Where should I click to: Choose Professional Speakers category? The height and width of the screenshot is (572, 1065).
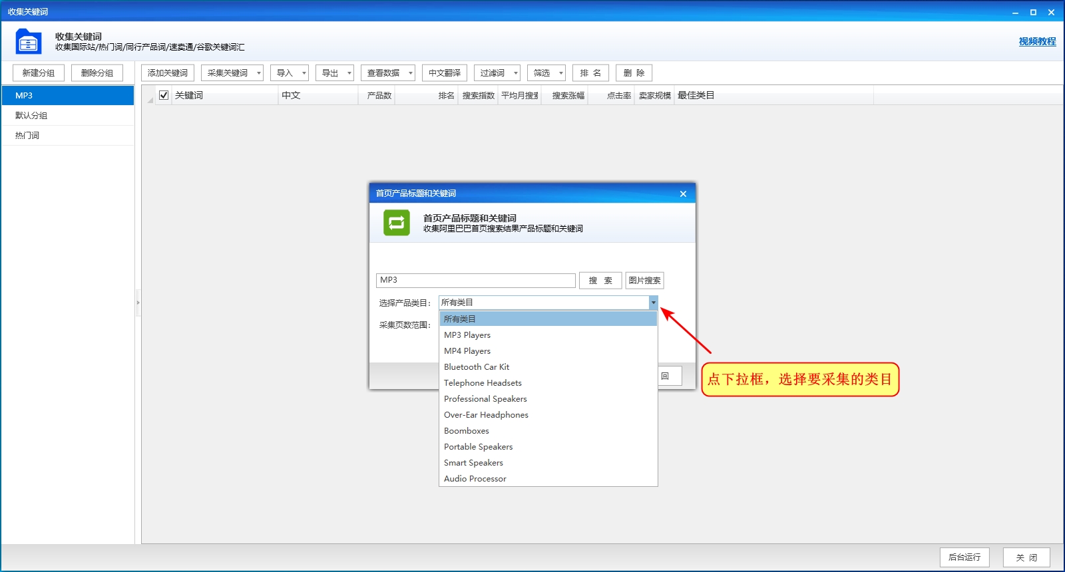click(x=548, y=399)
